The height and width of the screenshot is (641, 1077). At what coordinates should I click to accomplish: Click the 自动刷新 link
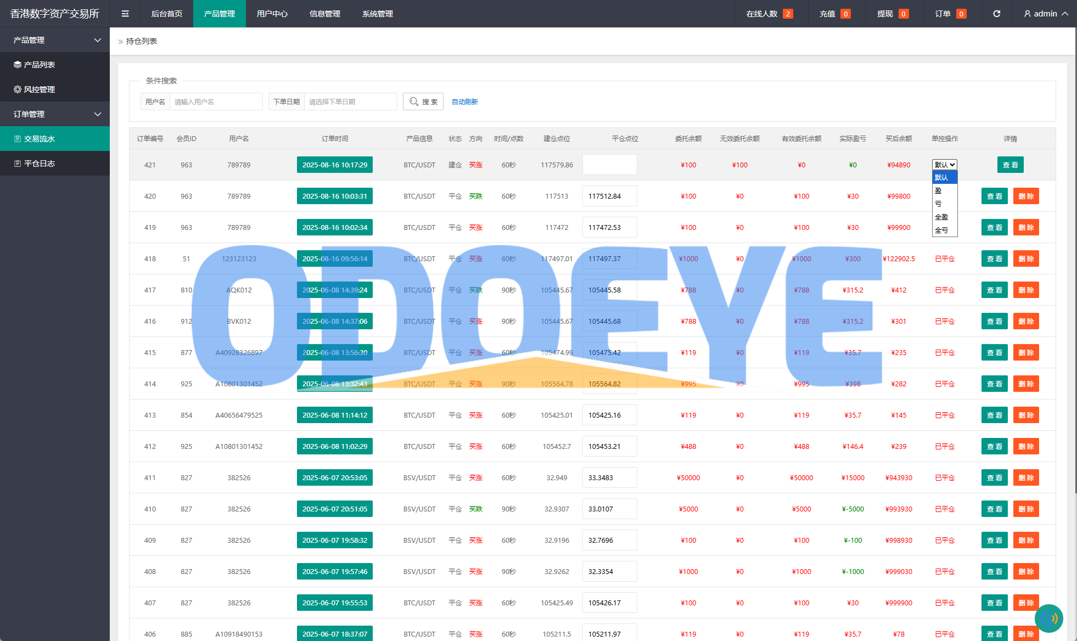click(464, 102)
